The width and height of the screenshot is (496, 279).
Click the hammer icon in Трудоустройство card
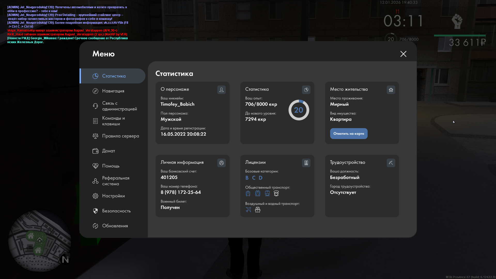tap(391, 163)
